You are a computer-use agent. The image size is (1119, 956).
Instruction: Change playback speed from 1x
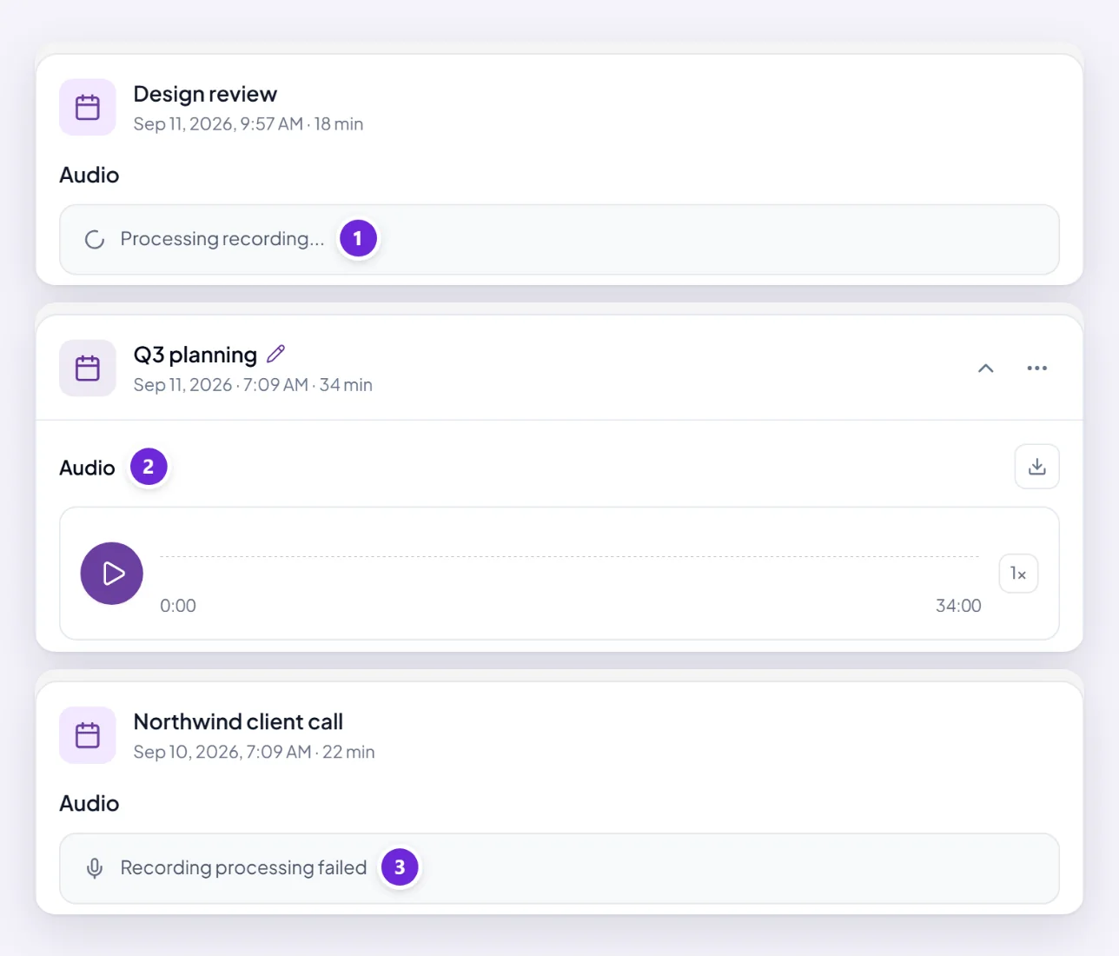1018,574
